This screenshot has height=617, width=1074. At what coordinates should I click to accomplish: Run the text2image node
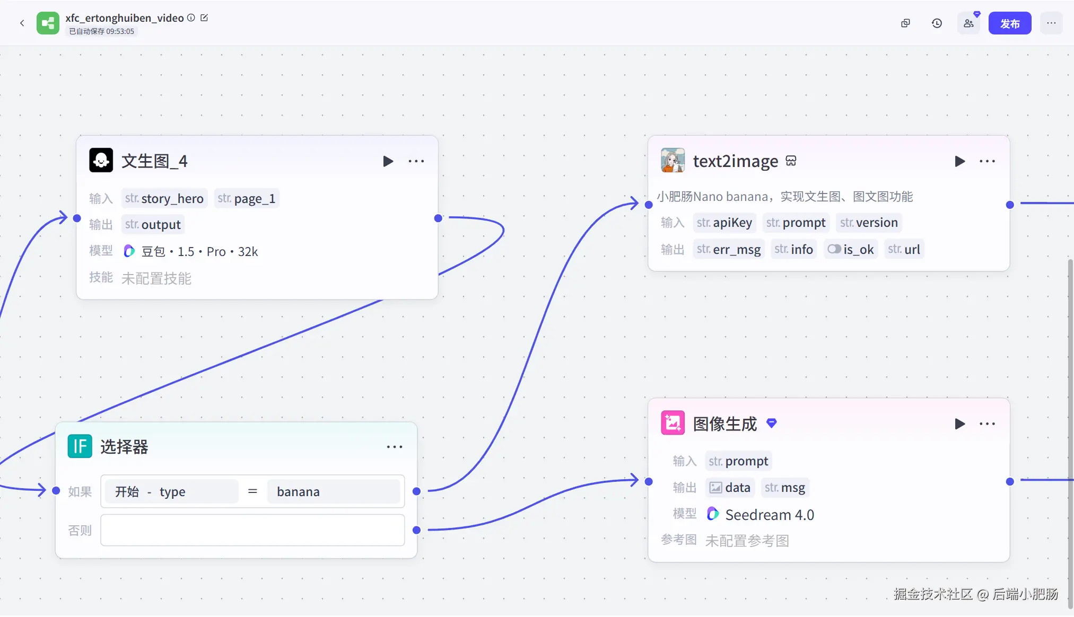point(959,161)
